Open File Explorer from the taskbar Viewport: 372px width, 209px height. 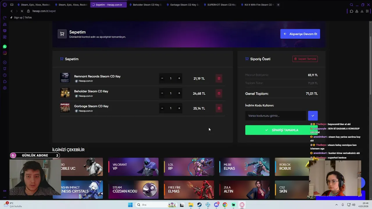[x=191, y=205]
